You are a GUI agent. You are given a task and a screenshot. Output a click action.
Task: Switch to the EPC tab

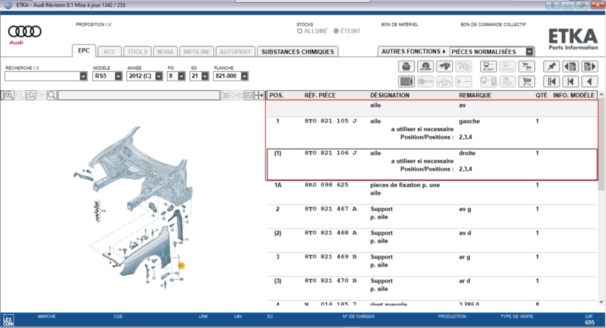tap(84, 51)
